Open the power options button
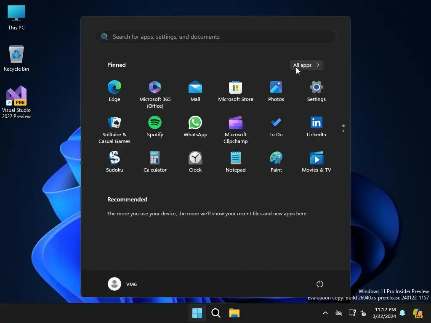The image size is (431, 323). pyautogui.click(x=320, y=284)
